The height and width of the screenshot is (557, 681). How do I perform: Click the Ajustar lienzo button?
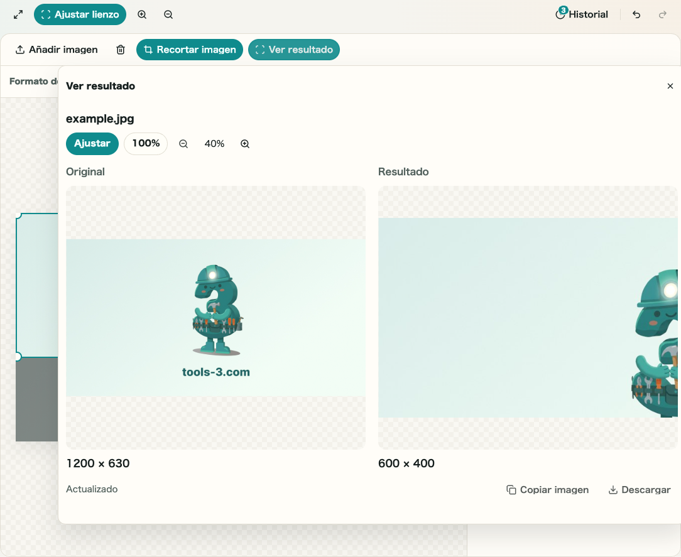coord(80,15)
